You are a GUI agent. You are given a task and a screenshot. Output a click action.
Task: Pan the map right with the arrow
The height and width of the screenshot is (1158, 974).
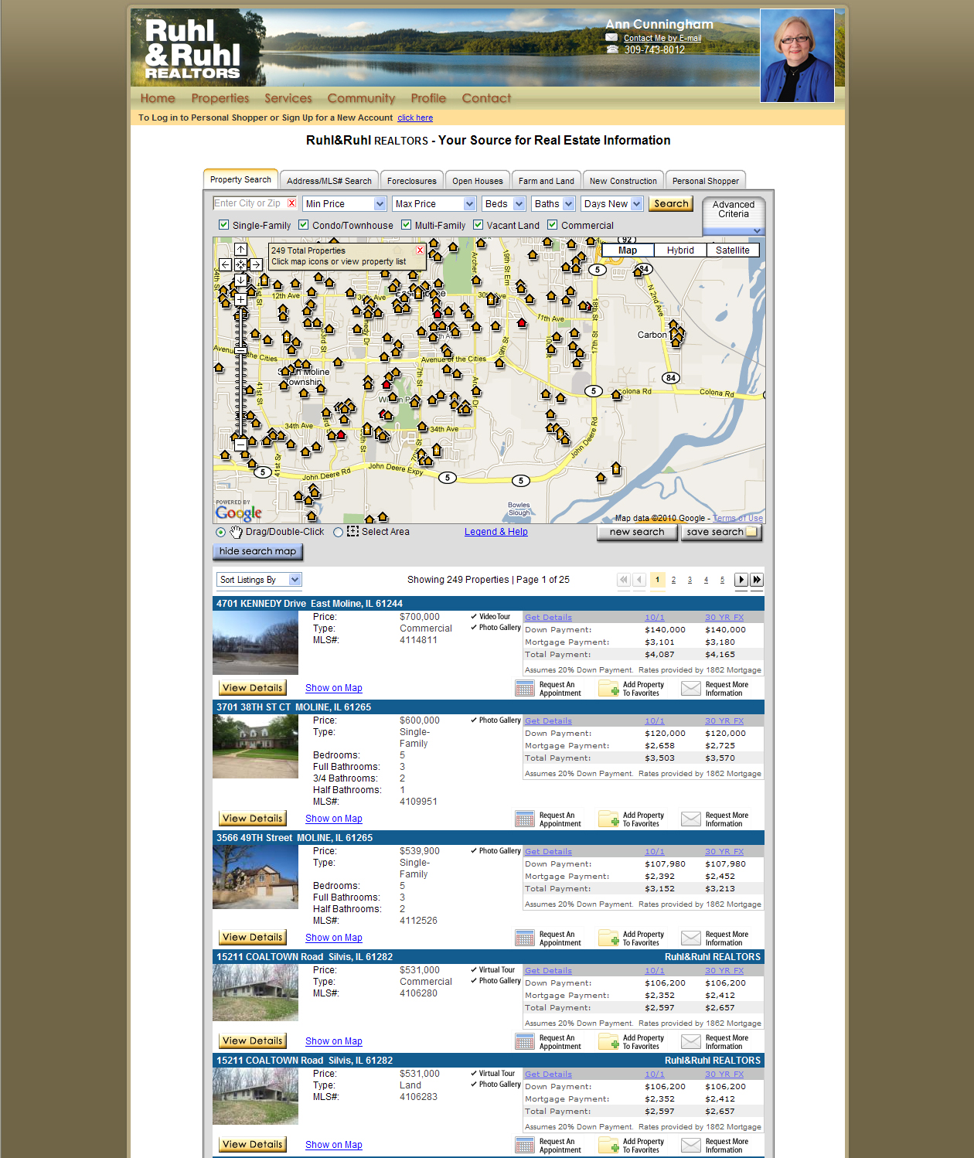(256, 264)
